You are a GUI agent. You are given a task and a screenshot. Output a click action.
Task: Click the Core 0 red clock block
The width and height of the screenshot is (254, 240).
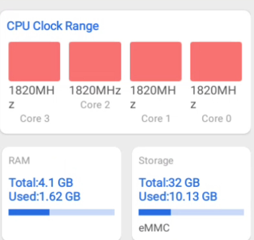tap(216, 61)
